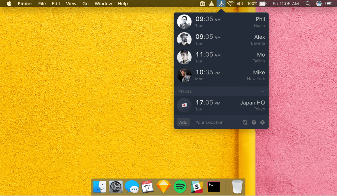337x196 pixels.
Task: Click the Japan flag icon
Action: [x=184, y=105]
